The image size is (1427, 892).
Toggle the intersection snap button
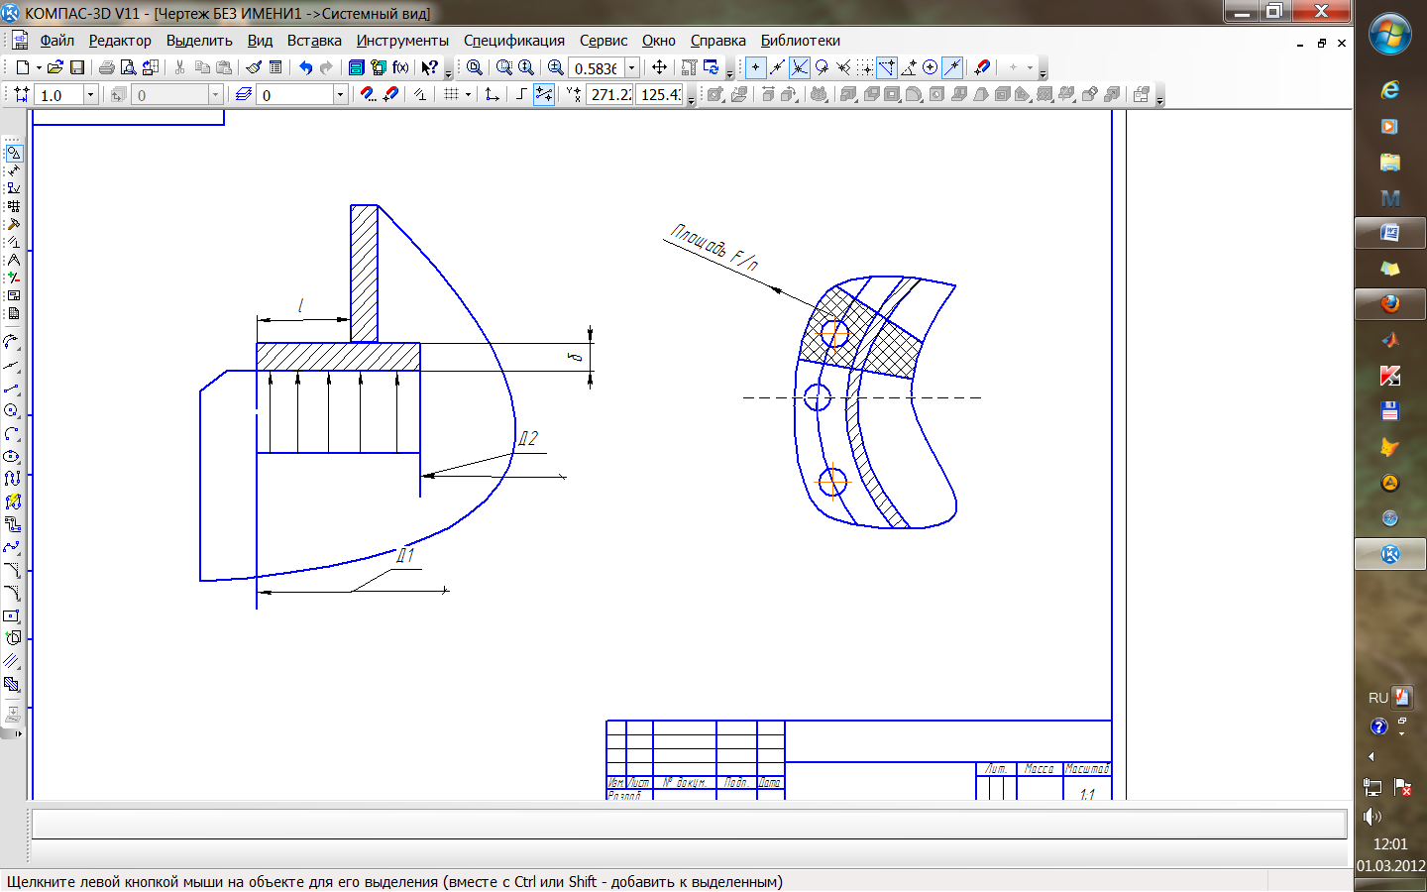click(x=800, y=67)
